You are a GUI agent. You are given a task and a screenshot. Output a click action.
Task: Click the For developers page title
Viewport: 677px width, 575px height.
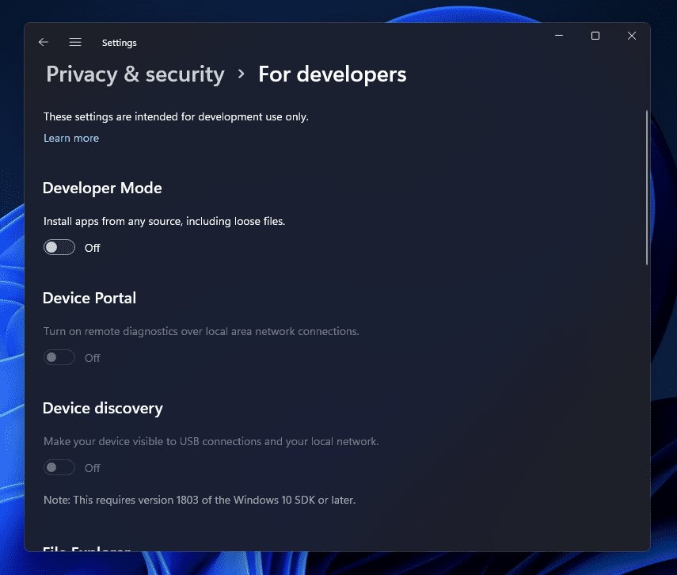point(333,74)
